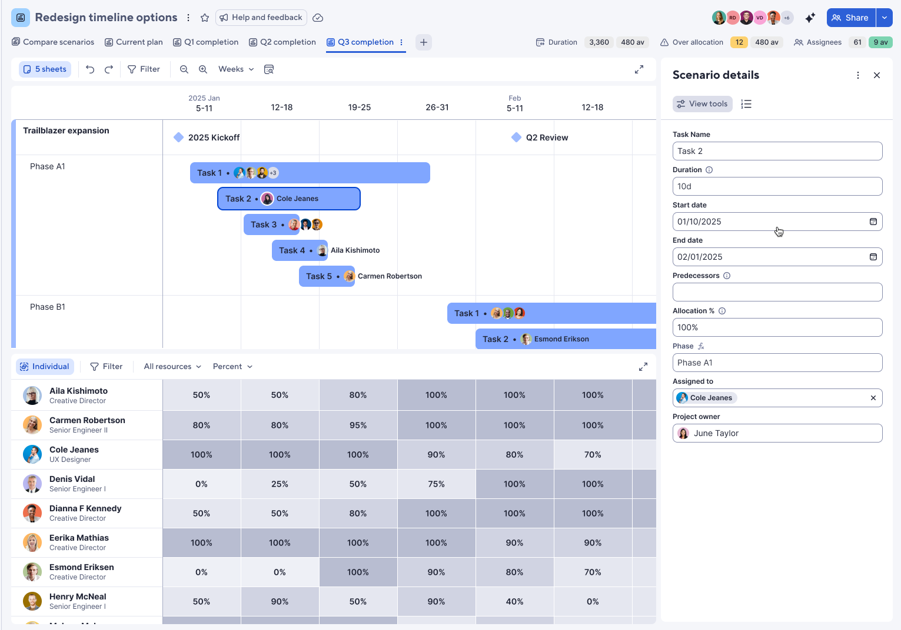Image resolution: width=901 pixels, height=630 pixels.
Task: Click the Phase A1 field in details
Action: (777, 363)
